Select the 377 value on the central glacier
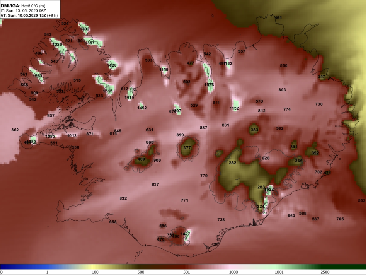Viewport: 366px width, 275px height. pyautogui.click(x=187, y=148)
